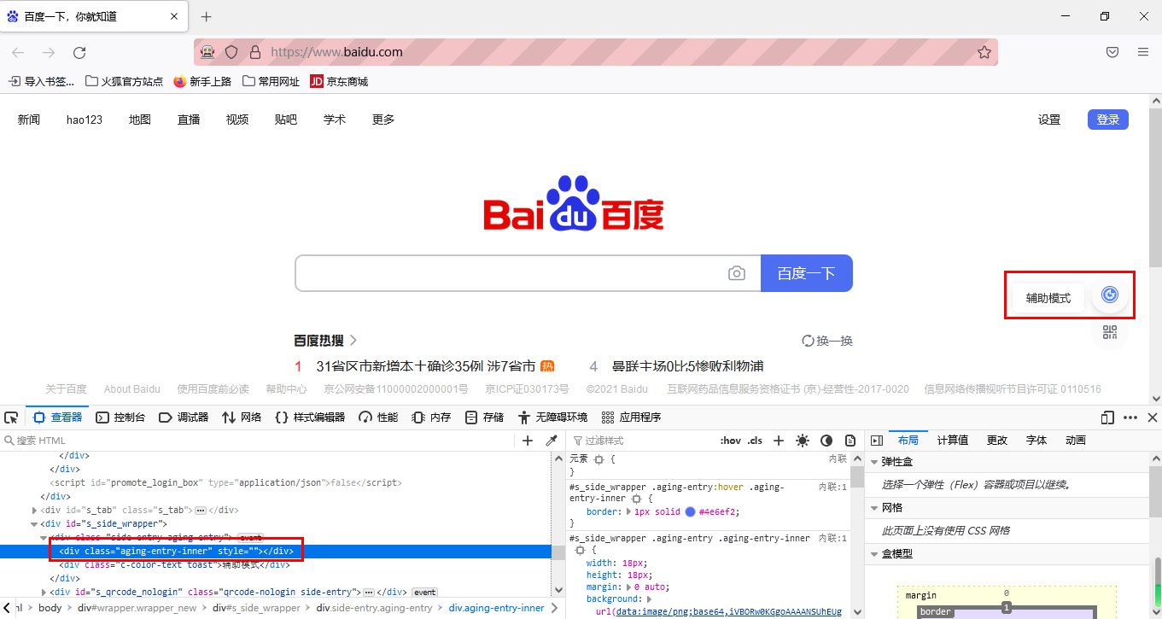The width and height of the screenshot is (1162, 619).
Task: Move breadcrumbs right with arrow button
Action: coord(554,608)
